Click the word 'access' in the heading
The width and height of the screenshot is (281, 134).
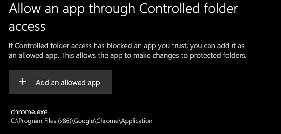[x=27, y=26]
